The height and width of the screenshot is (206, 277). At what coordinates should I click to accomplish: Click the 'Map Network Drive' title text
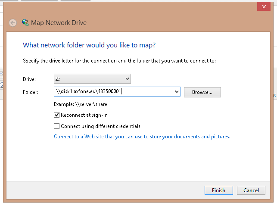pos(59,23)
